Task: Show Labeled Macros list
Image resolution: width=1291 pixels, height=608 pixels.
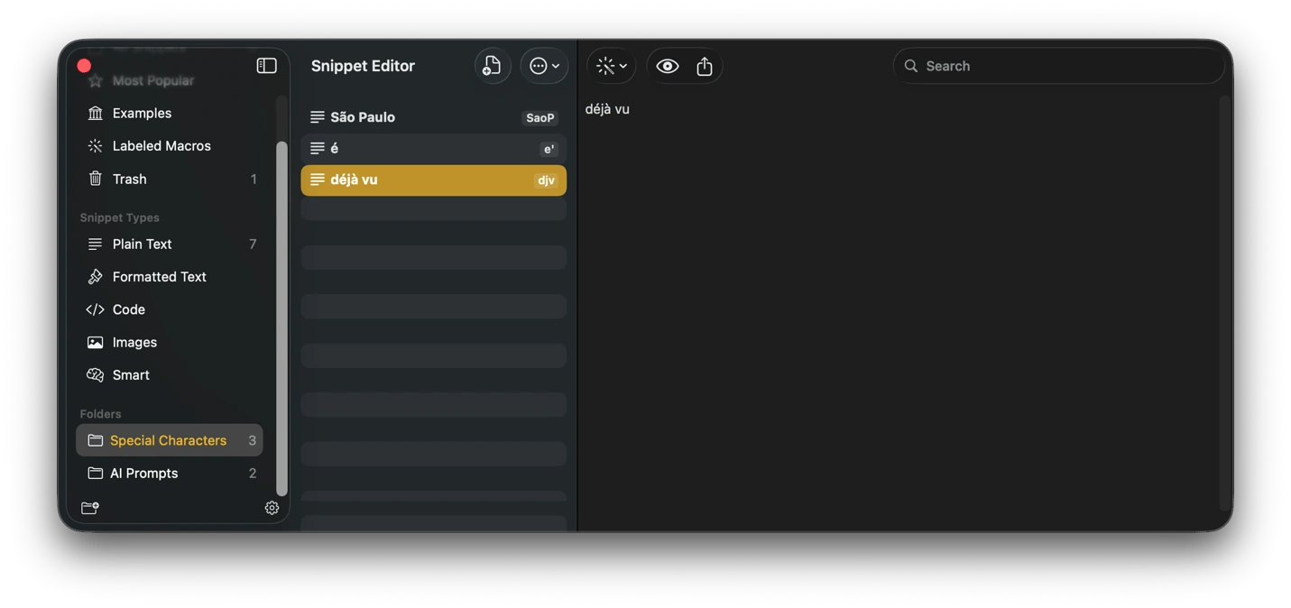Action: (170, 146)
